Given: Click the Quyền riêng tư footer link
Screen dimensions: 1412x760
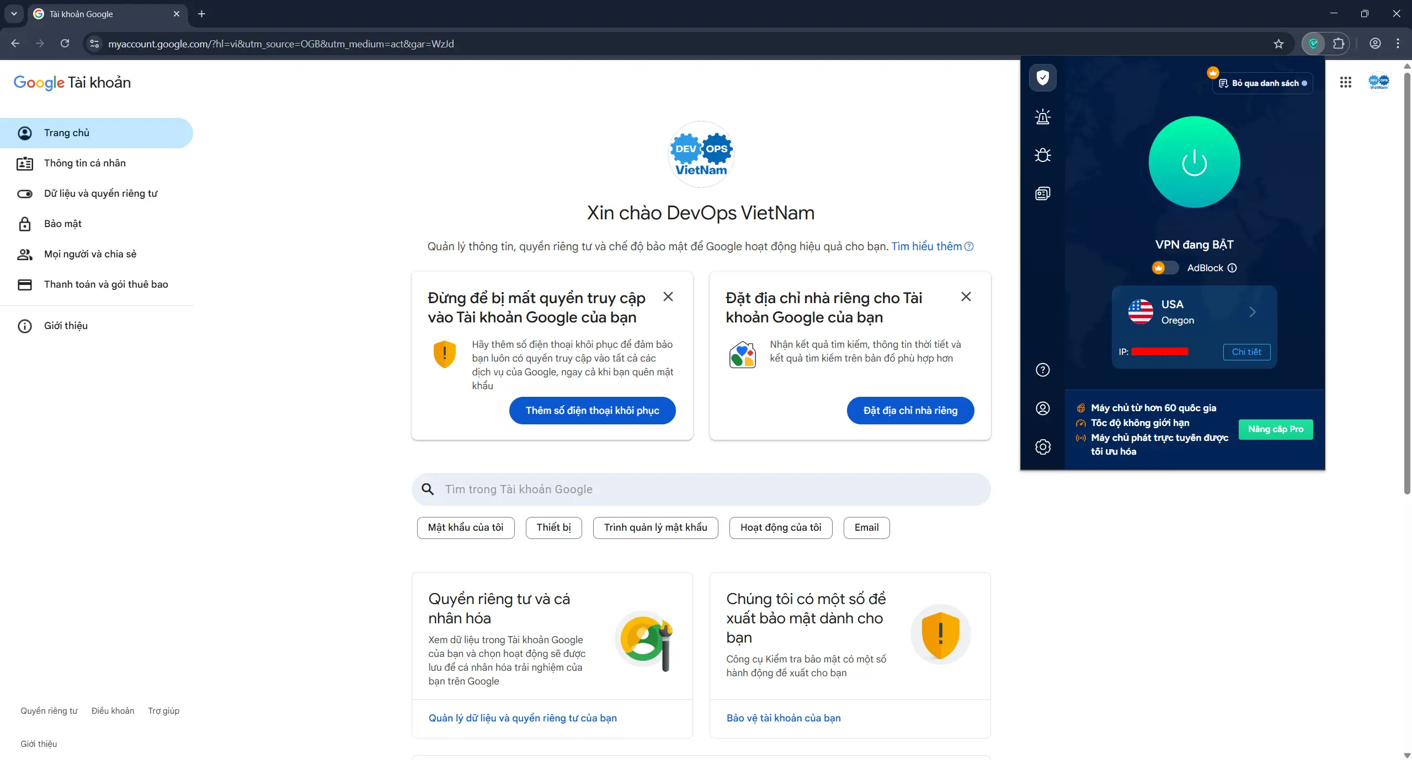Looking at the screenshot, I should (49, 711).
